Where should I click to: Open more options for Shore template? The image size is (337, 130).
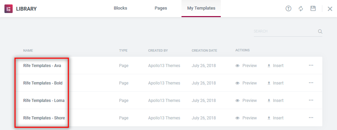(x=311, y=118)
